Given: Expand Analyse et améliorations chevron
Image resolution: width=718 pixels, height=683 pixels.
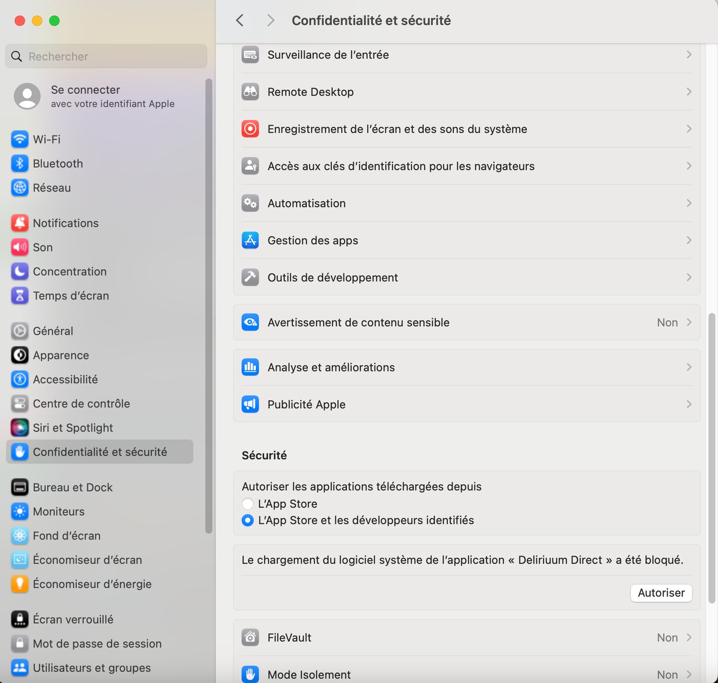Looking at the screenshot, I should (x=689, y=367).
